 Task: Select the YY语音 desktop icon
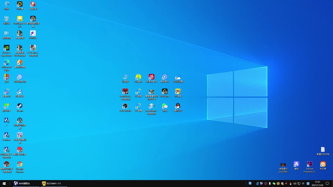[178, 93]
